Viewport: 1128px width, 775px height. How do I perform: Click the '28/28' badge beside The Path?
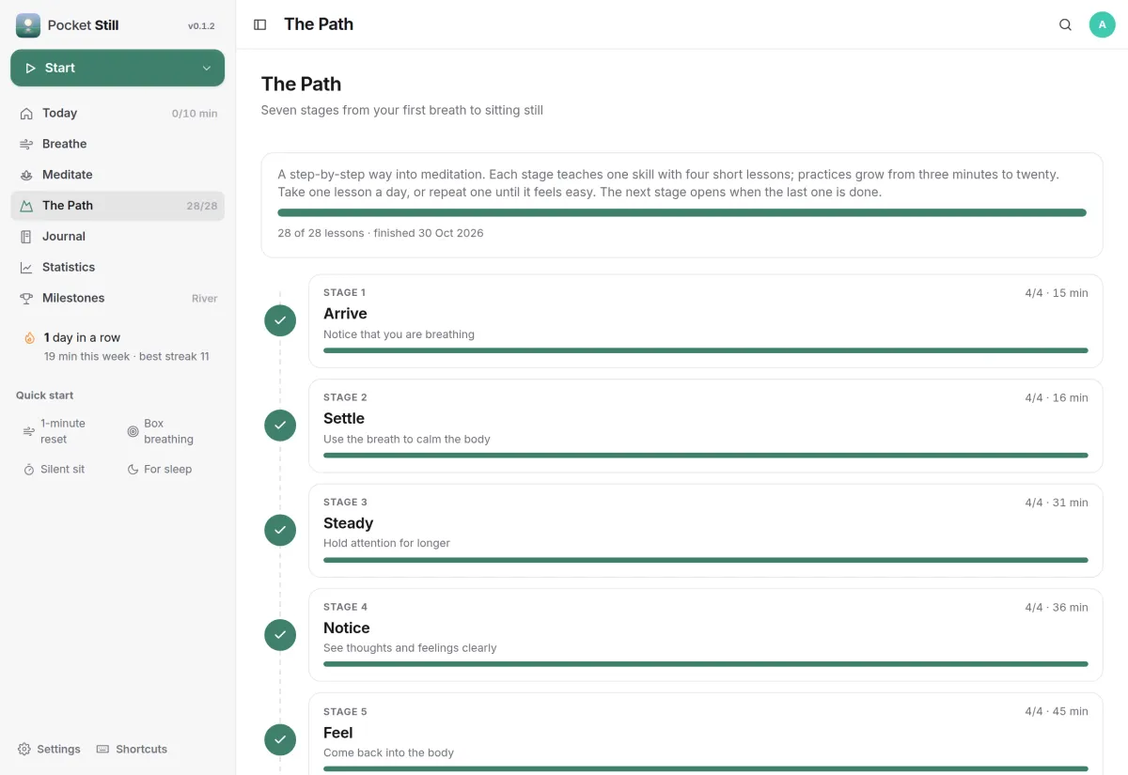(x=201, y=206)
